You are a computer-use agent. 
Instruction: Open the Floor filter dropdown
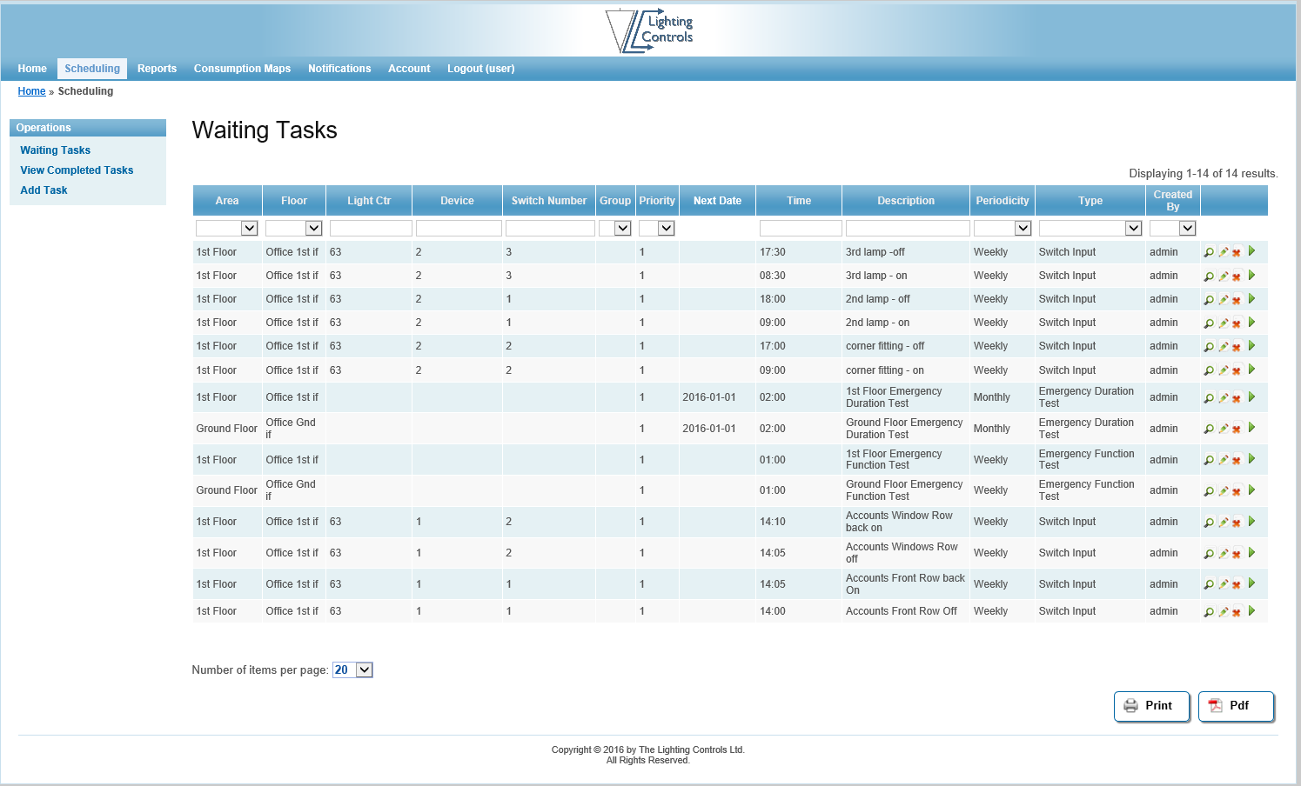[294, 228]
